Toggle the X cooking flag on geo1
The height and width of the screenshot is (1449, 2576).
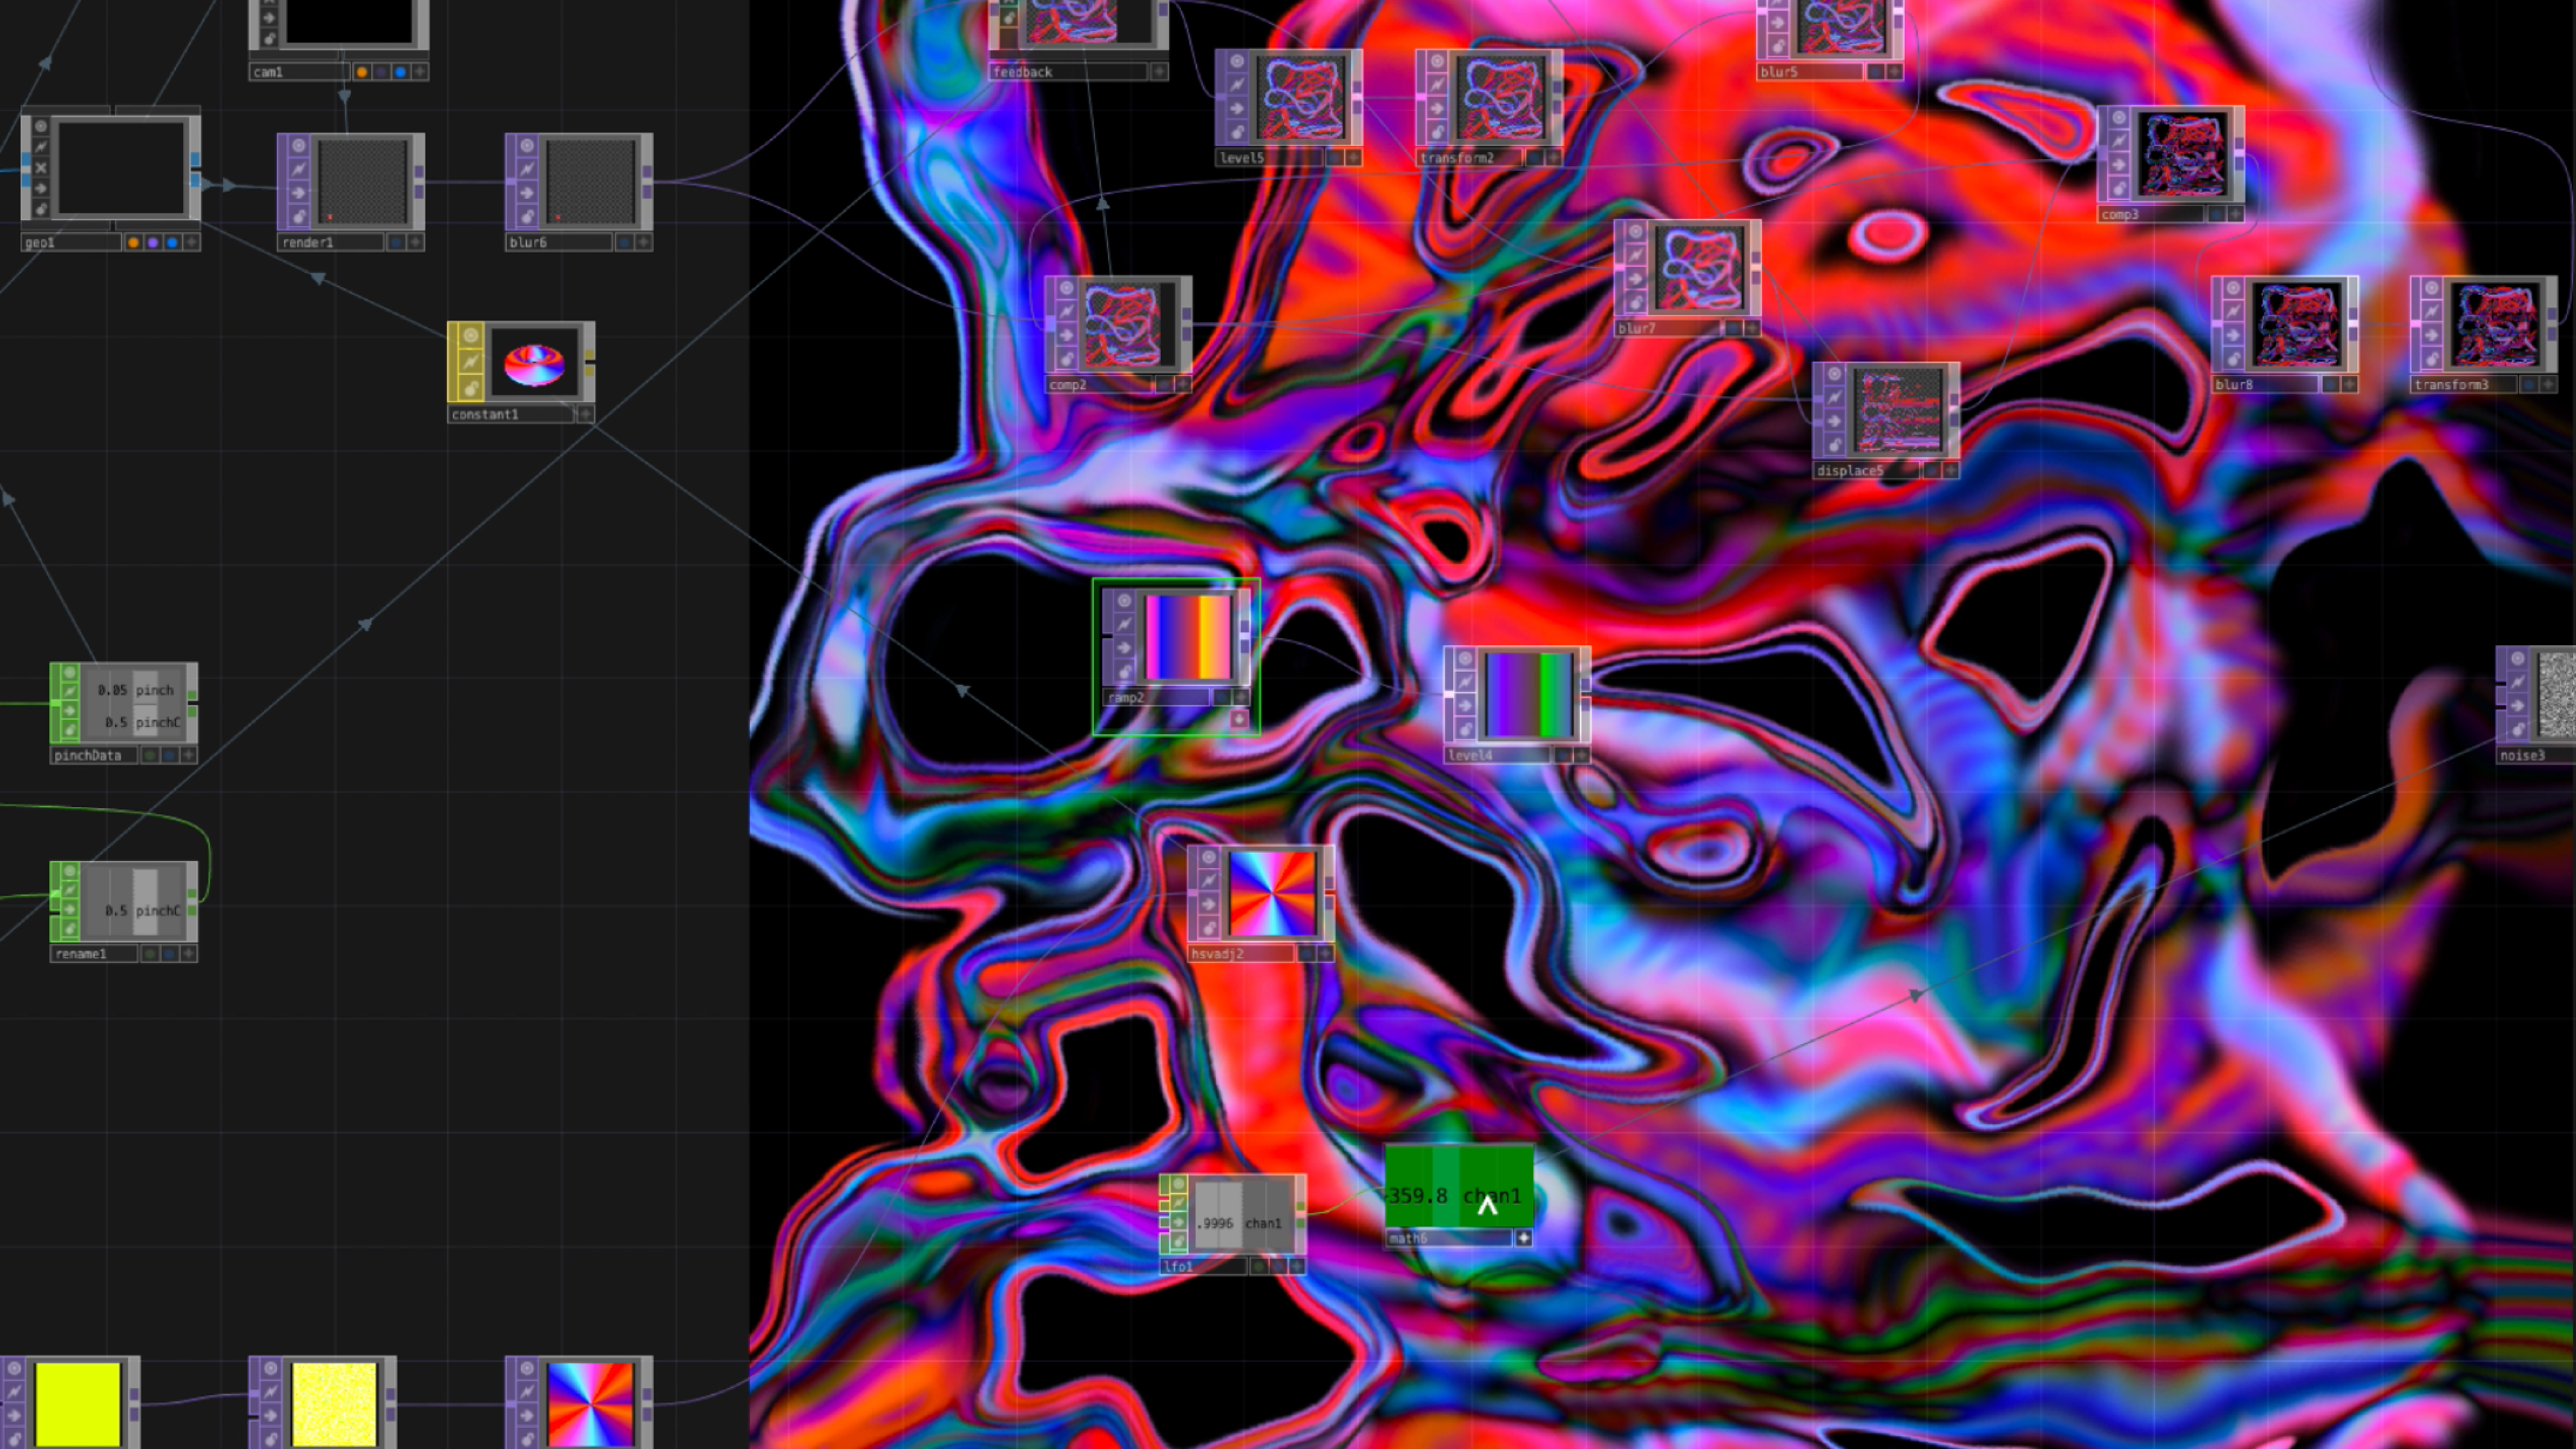coord(41,168)
